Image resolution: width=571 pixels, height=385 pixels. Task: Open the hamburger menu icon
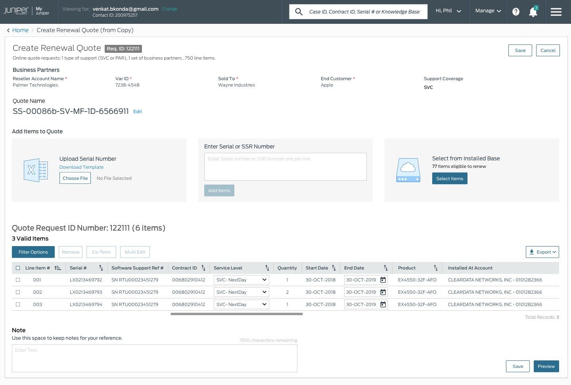tap(556, 12)
